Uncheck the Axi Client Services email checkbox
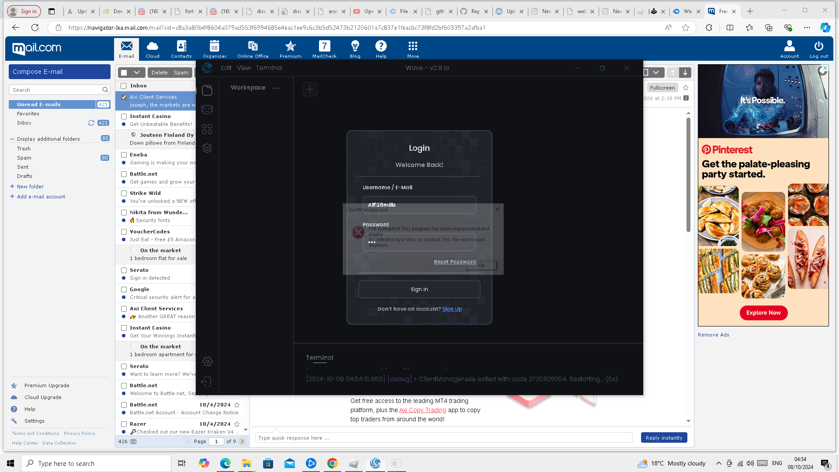This screenshot has width=839, height=472. pos(124,97)
